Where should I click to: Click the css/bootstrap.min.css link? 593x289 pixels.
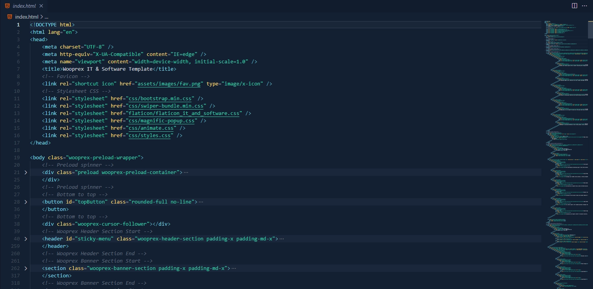coord(160,98)
